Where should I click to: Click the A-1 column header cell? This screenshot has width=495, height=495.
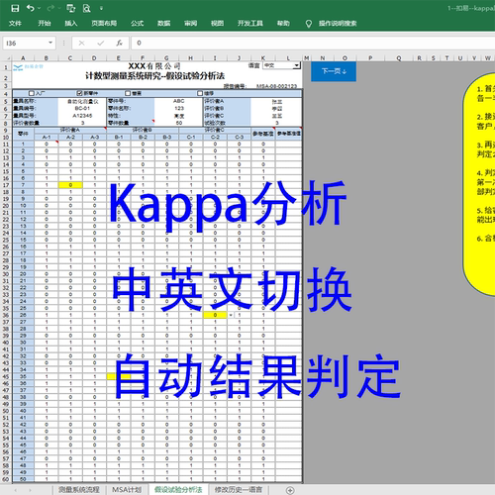pos(47,137)
